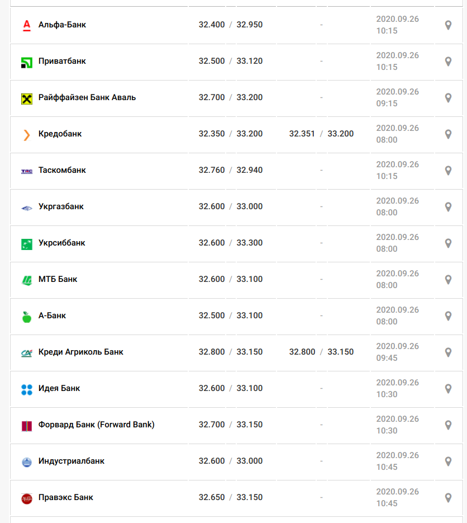
Task: Click Альфа-Банк update time 2020.09.26 10:15
Action: [397, 25]
